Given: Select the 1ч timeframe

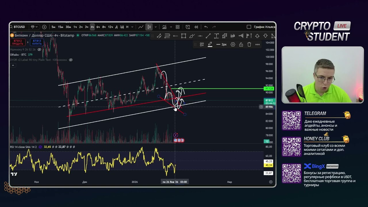Looking at the screenshot, I should point(75,27).
